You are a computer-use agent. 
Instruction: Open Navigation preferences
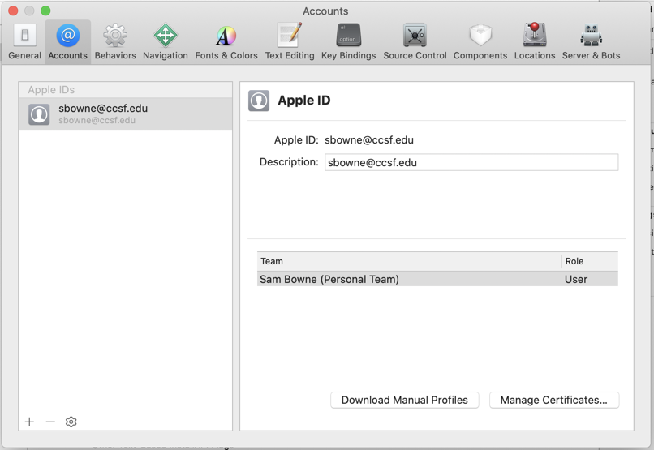(166, 41)
